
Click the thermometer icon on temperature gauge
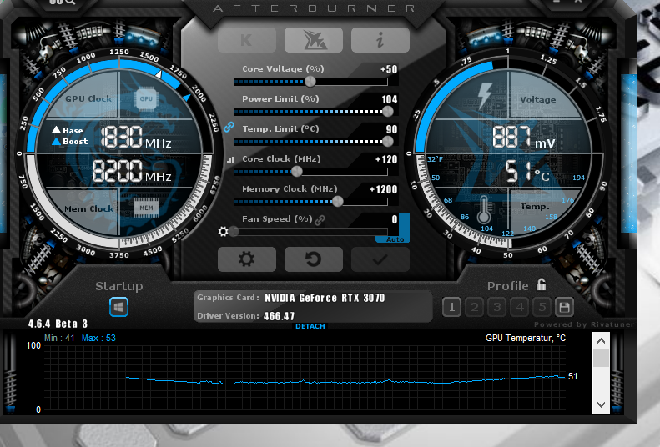484,209
